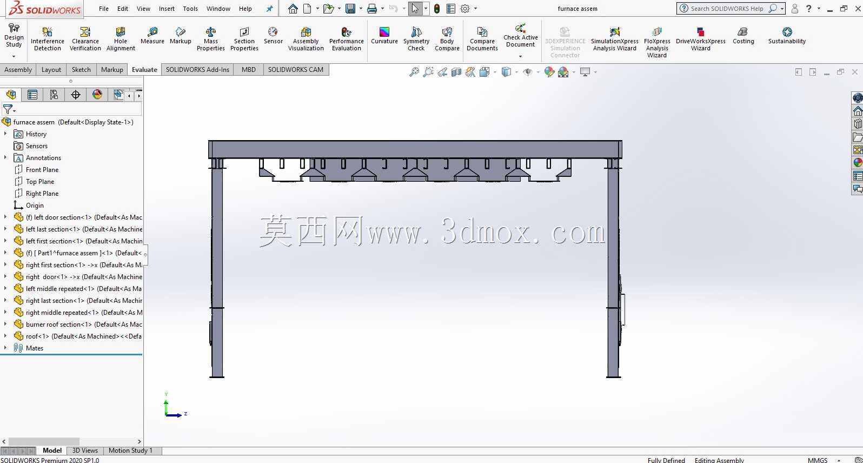Open the Sensor tool
The image size is (863, 463).
click(273, 36)
